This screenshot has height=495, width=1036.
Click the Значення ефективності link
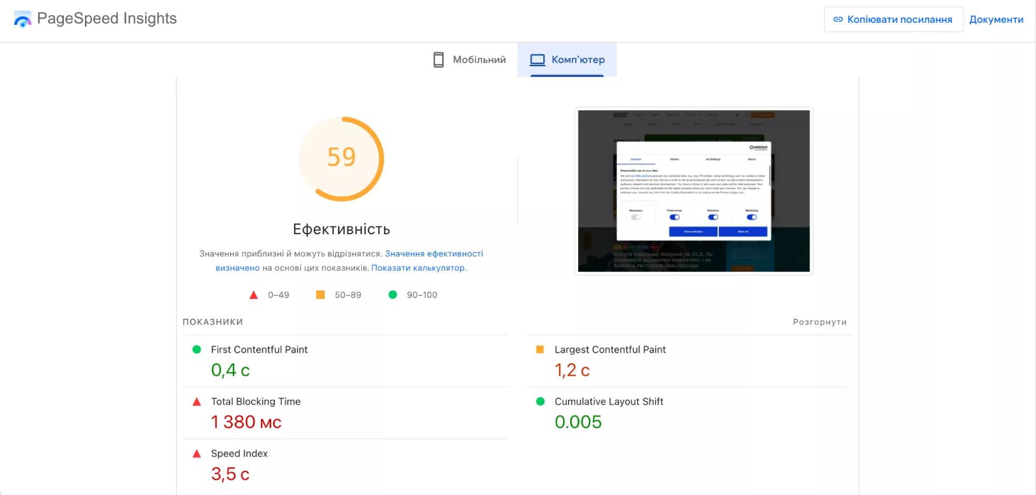point(434,253)
